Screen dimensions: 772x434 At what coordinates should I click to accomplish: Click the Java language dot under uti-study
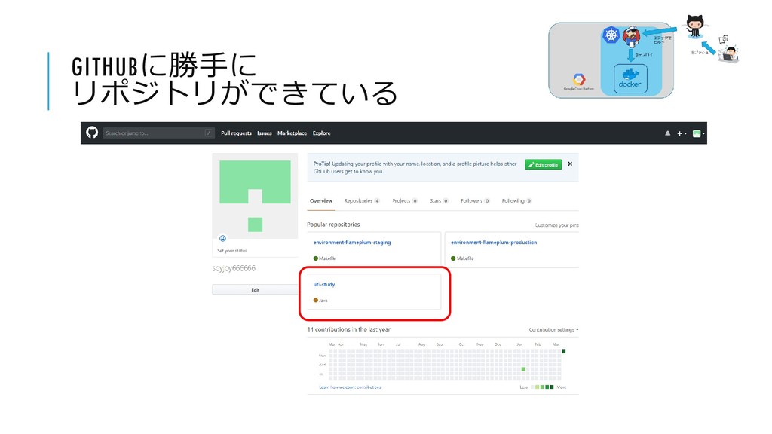(x=316, y=300)
